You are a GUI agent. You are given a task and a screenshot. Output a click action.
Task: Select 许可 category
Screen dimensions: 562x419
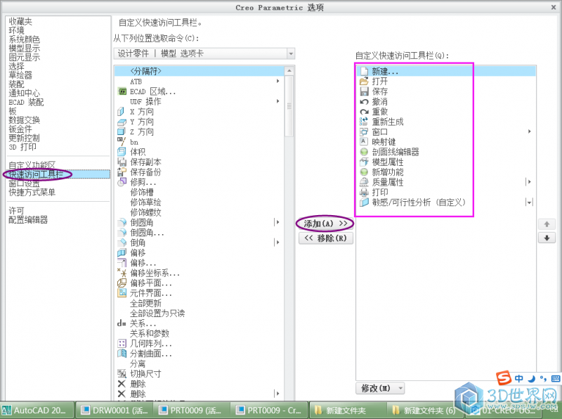(16, 211)
